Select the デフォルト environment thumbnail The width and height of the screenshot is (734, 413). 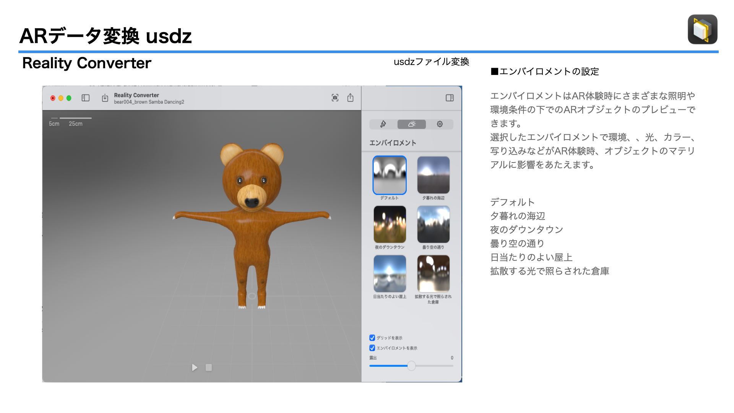pos(390,175)
